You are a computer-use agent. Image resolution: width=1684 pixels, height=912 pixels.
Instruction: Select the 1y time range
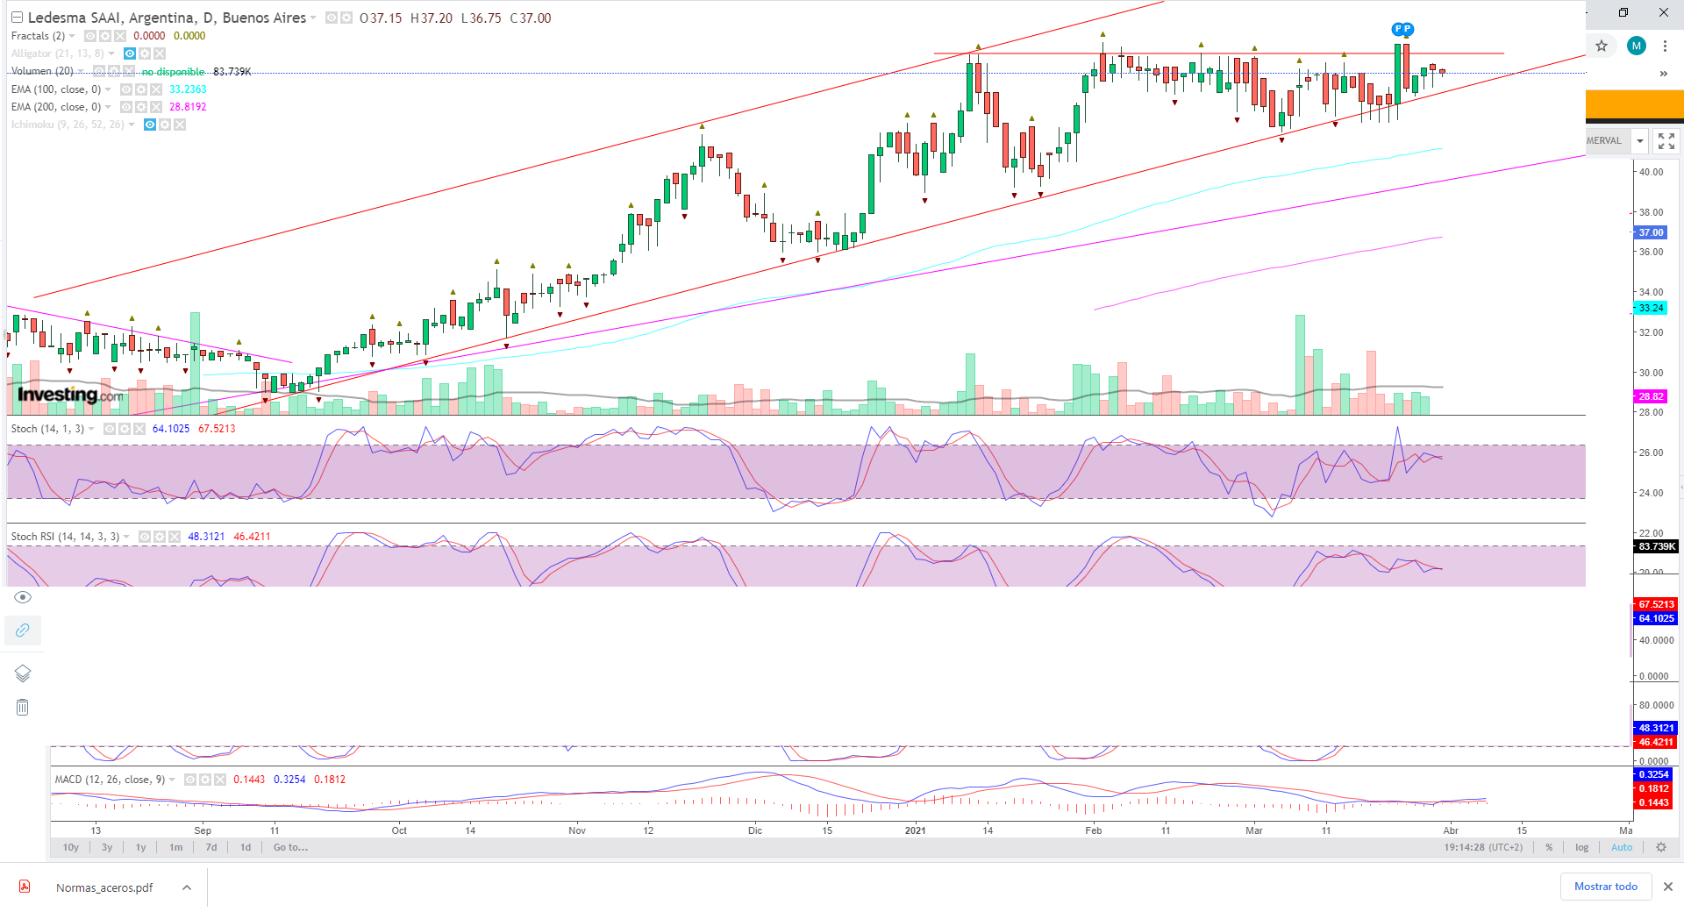(x=140, y=847)
